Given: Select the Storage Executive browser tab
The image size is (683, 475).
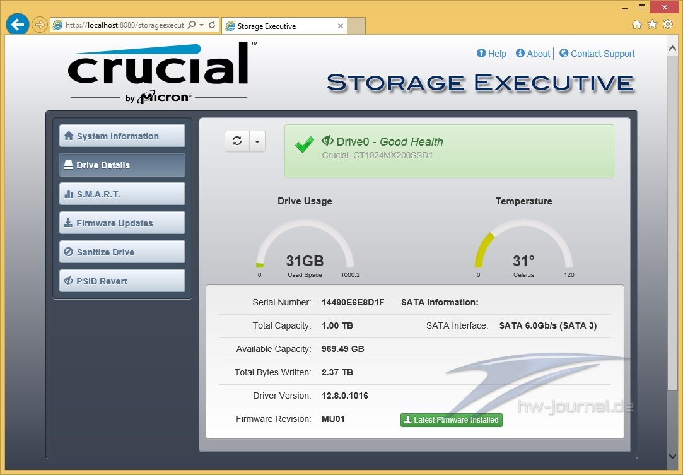Looking at the screenshot, I should (x=284, y=26).
